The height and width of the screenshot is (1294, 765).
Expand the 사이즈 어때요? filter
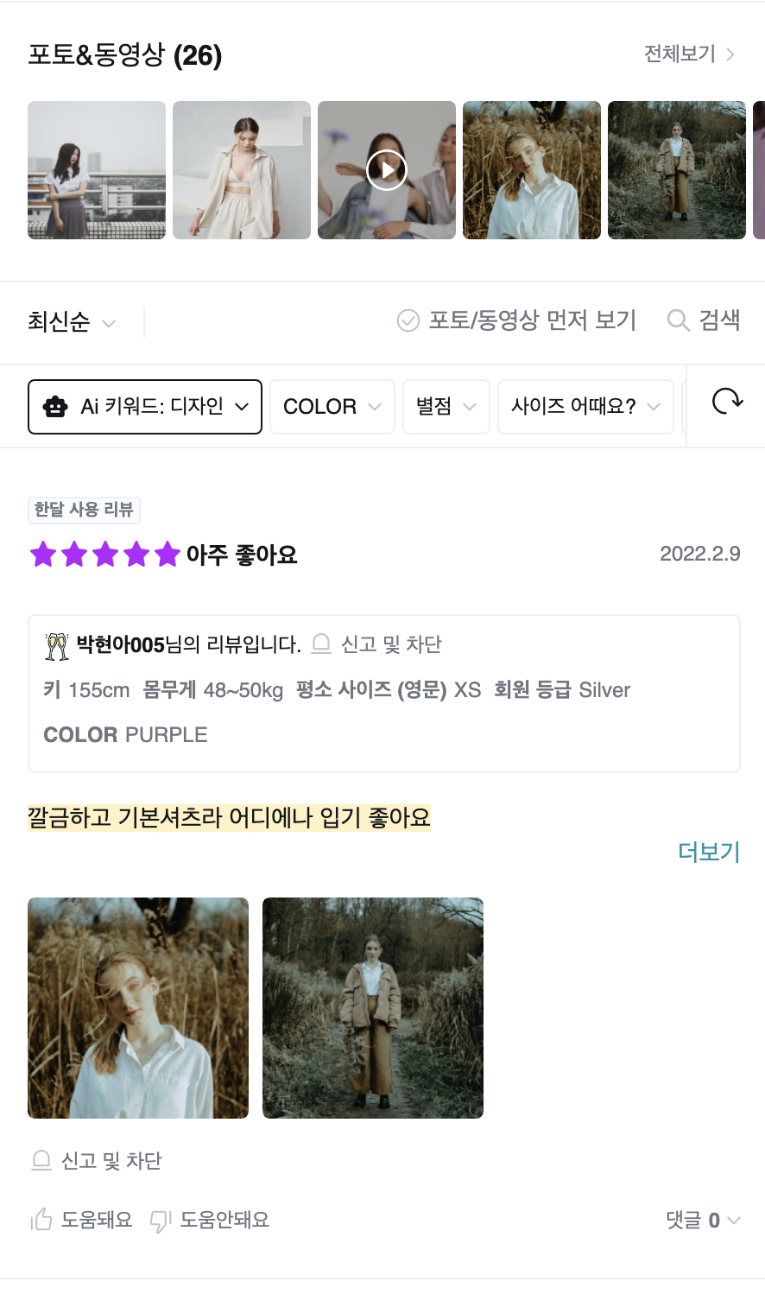pyautogui.click(x=585, y=407)
